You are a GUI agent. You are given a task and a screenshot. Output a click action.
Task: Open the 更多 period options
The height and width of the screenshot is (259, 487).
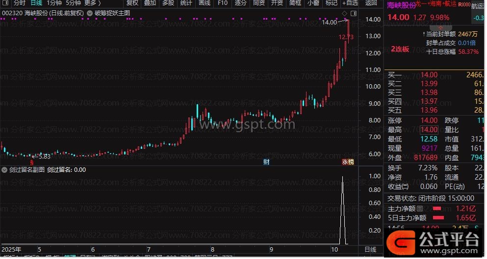pyautogui.click(x=92, y=3)
